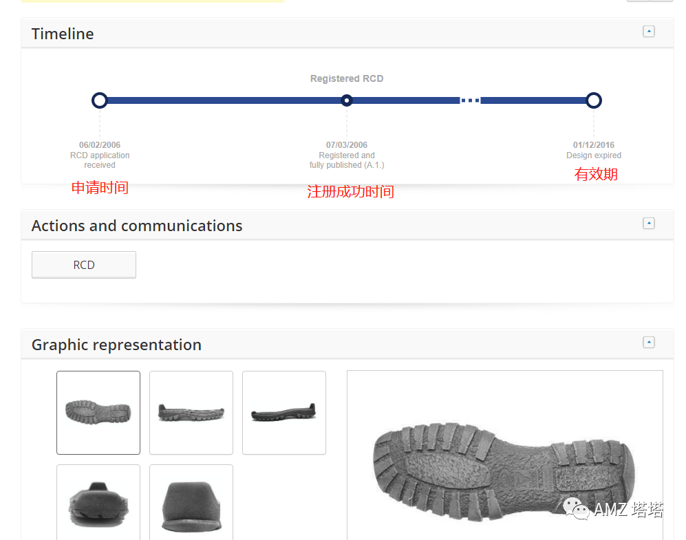Open the sole front-end view thumbnail
686x540 pixels.
98,502
